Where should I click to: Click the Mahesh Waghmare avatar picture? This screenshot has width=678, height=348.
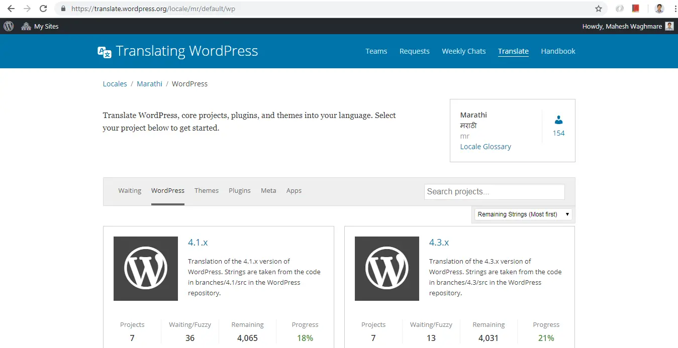coord(669,26)
